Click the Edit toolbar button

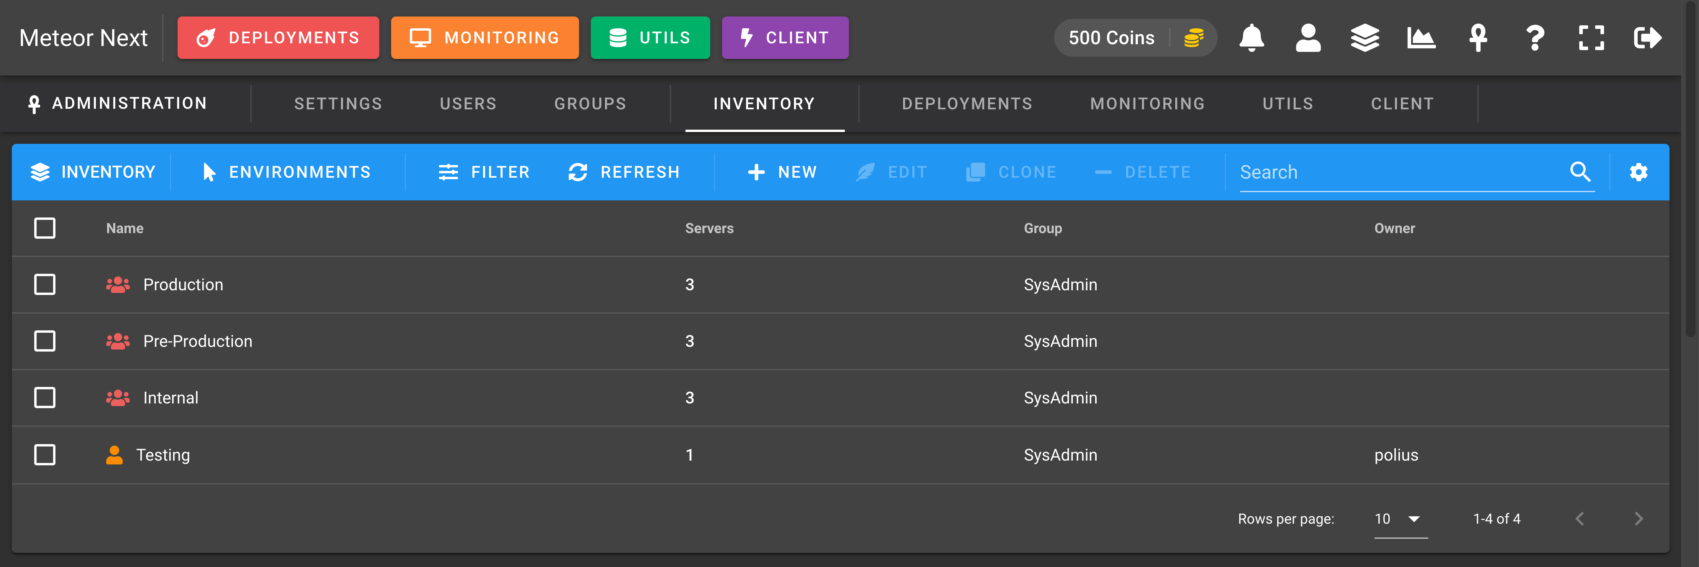(x=892, y=172)
